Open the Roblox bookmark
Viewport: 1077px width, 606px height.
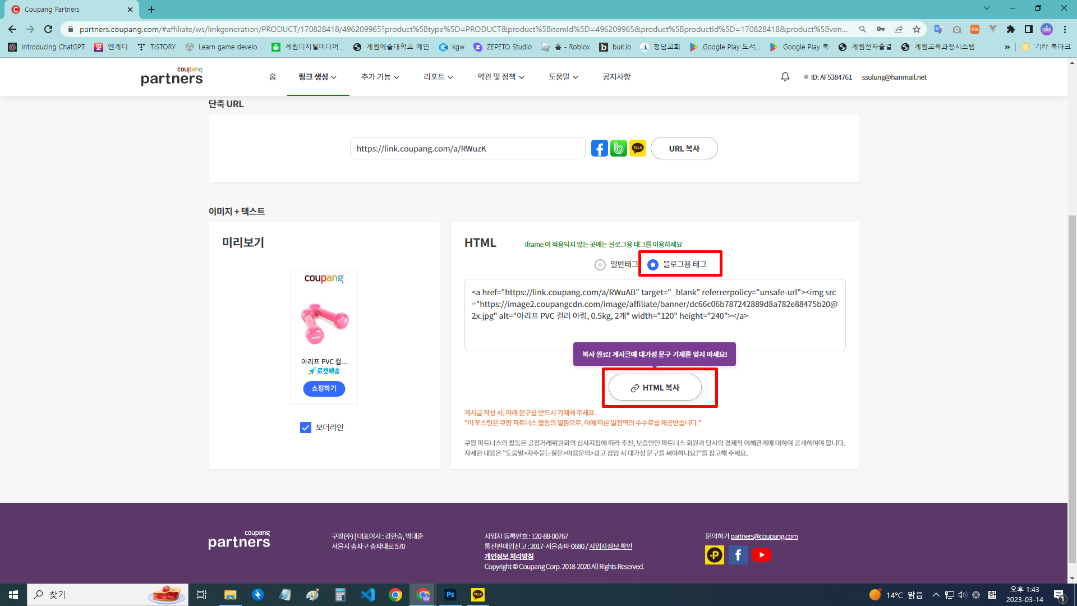coord(565,47)
